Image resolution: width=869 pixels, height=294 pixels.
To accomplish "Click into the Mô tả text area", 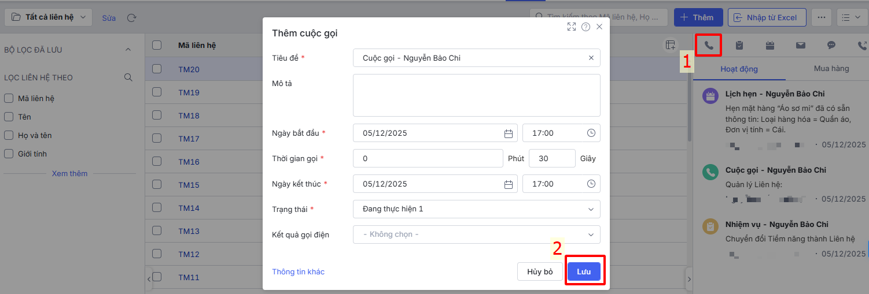I will (476, 95).
